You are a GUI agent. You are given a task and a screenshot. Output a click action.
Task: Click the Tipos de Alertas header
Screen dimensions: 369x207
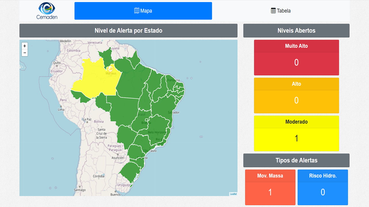click(x=296, y=160)
